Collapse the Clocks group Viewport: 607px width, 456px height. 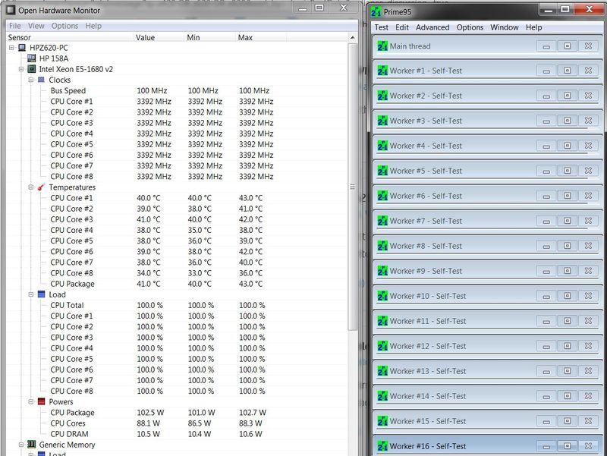click(31, 80)
